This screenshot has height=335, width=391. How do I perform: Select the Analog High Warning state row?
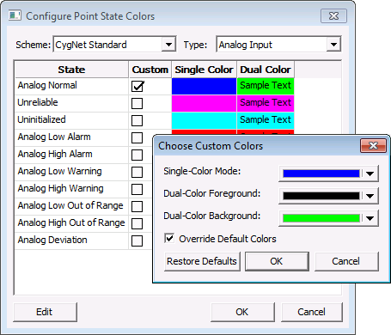click(x=71, y=189)
